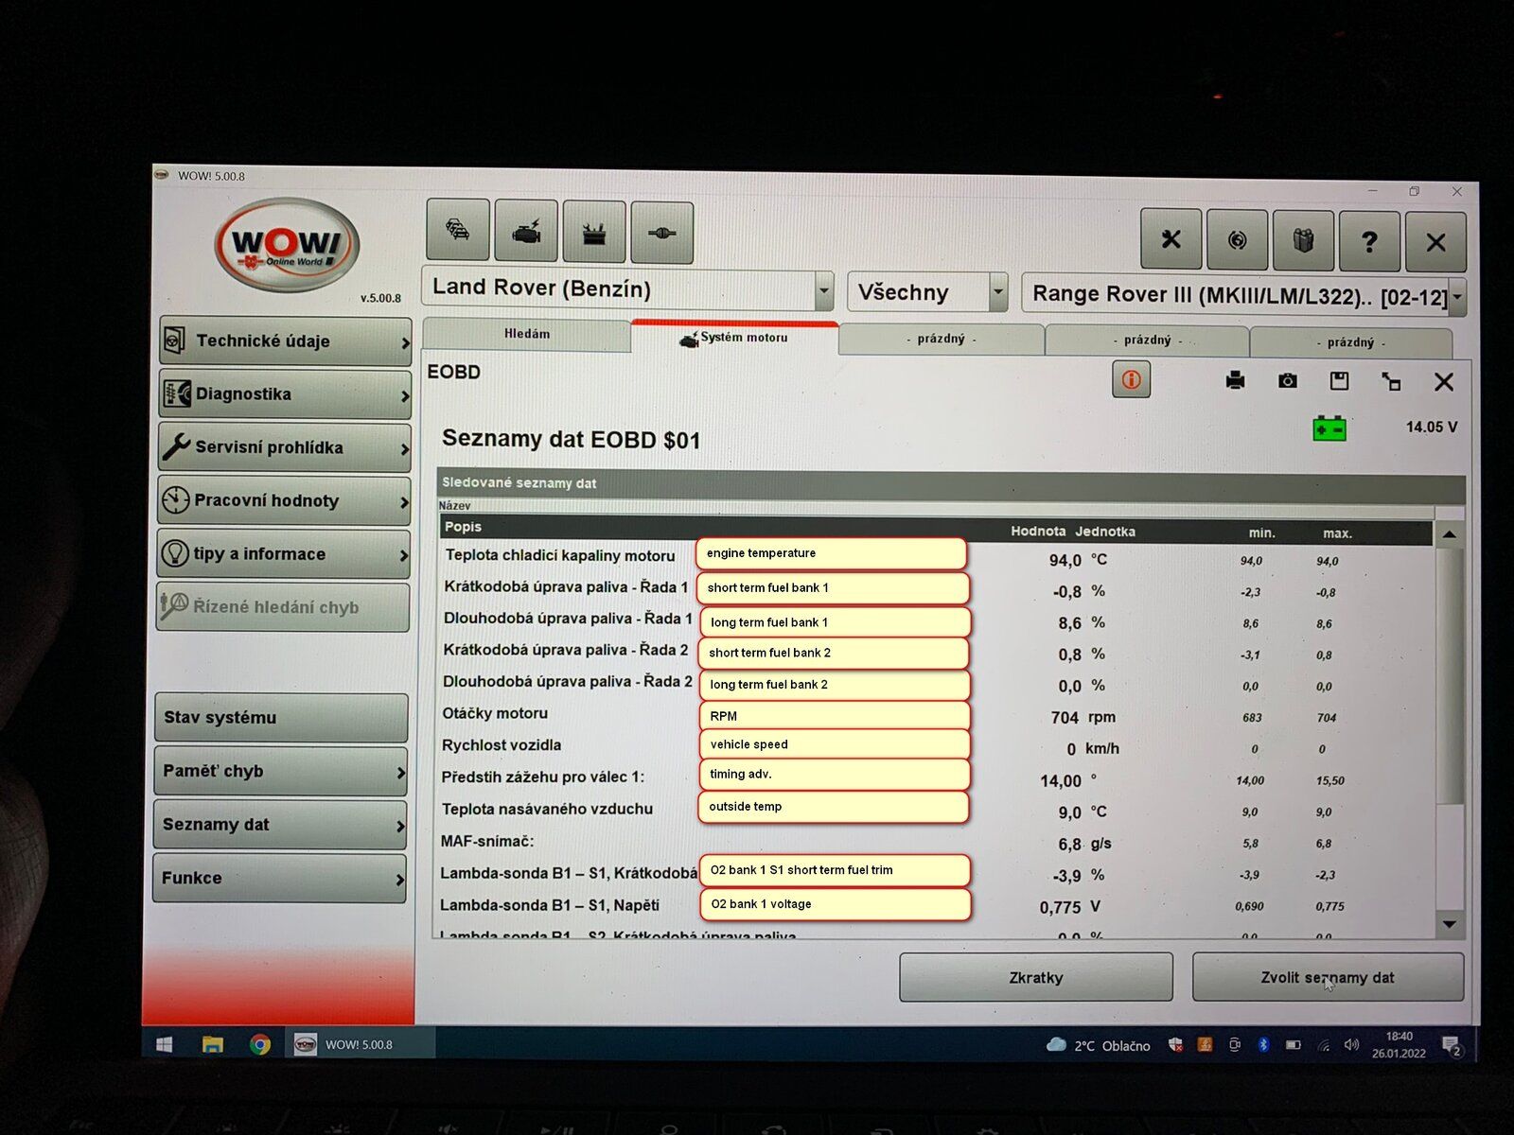Select Teplota nasávaného vzduchu row

click(937, 811)
